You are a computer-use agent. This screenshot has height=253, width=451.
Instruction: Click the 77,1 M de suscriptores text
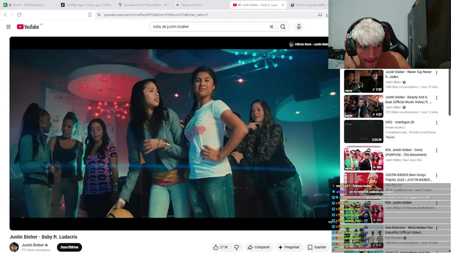pos(36,250)
